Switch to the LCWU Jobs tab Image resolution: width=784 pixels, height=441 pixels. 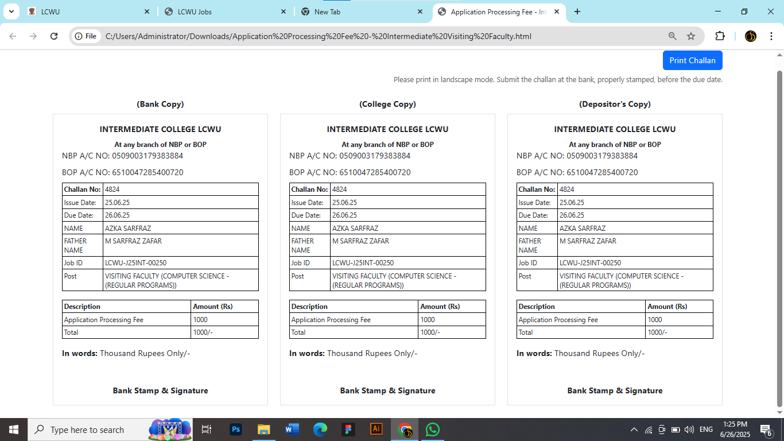pos(226,11)
